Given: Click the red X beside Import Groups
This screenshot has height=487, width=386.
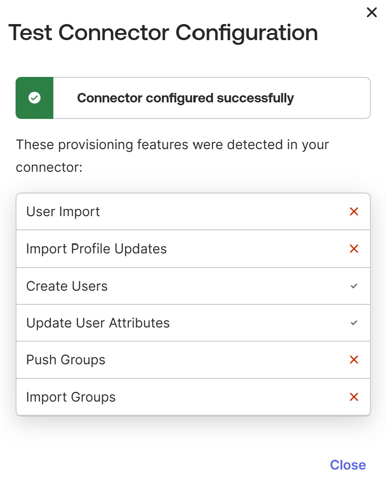Looking at the screenshot, I should pyautogui.click(x=354, y=397).
